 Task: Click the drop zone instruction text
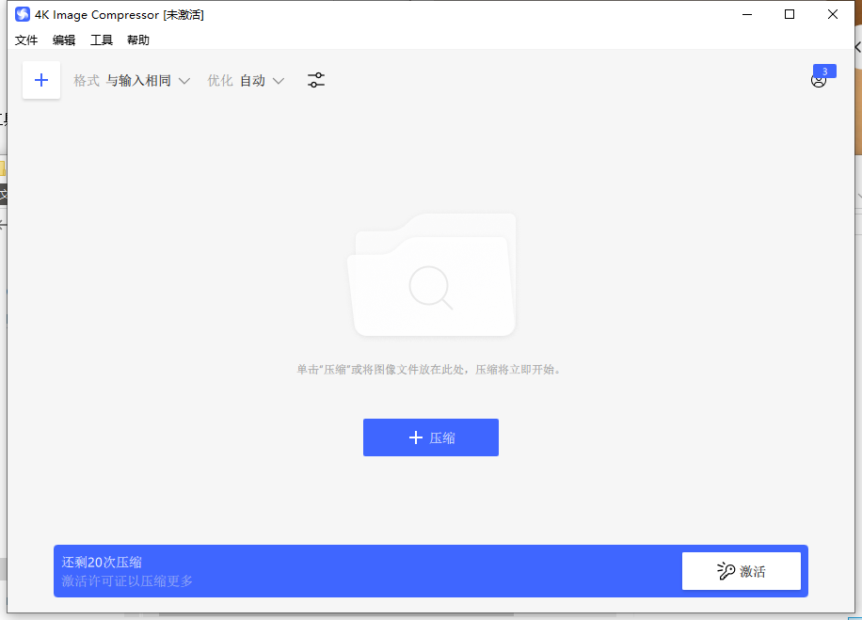pos(431,369)
